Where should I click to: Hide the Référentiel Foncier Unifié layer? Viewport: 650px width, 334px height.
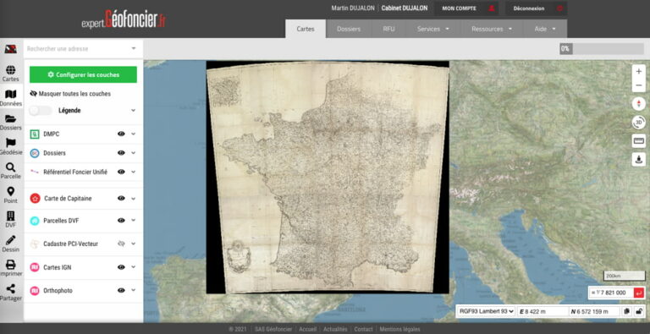coord(121,172)
